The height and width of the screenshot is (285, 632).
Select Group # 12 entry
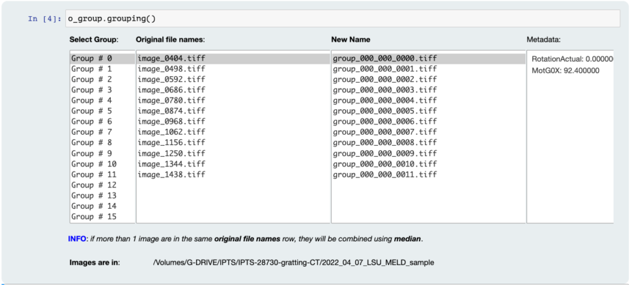coord(94,185)
